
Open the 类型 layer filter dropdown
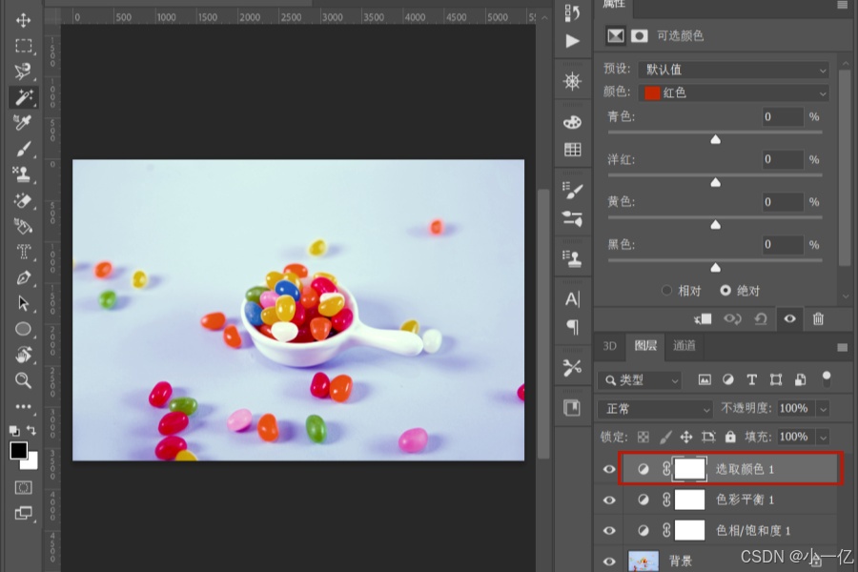coord(641,379)
